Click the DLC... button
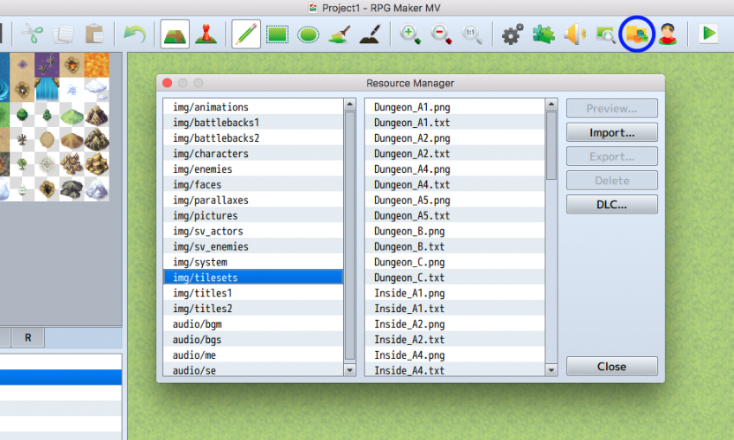This screenshot has width=734, height=440. 612,205
